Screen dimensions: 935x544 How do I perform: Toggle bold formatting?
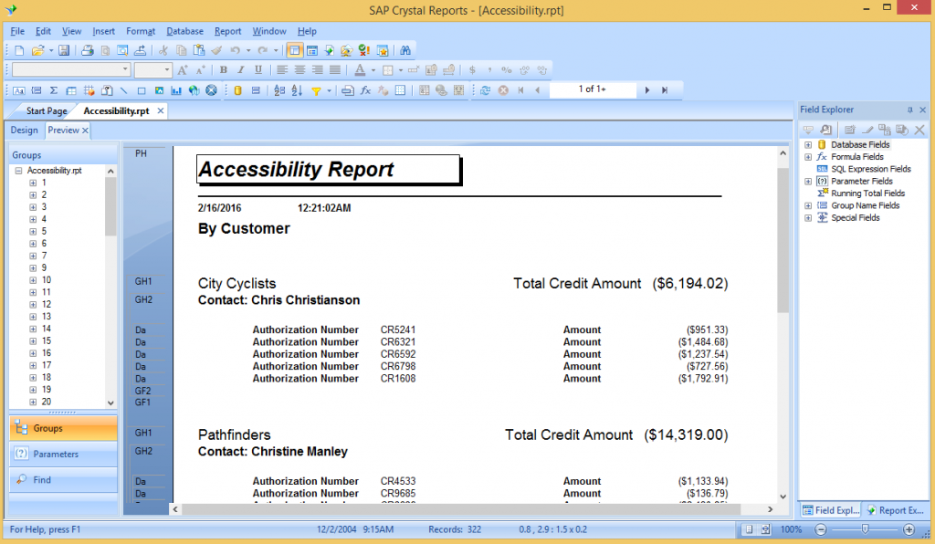(x=224, y=69)
